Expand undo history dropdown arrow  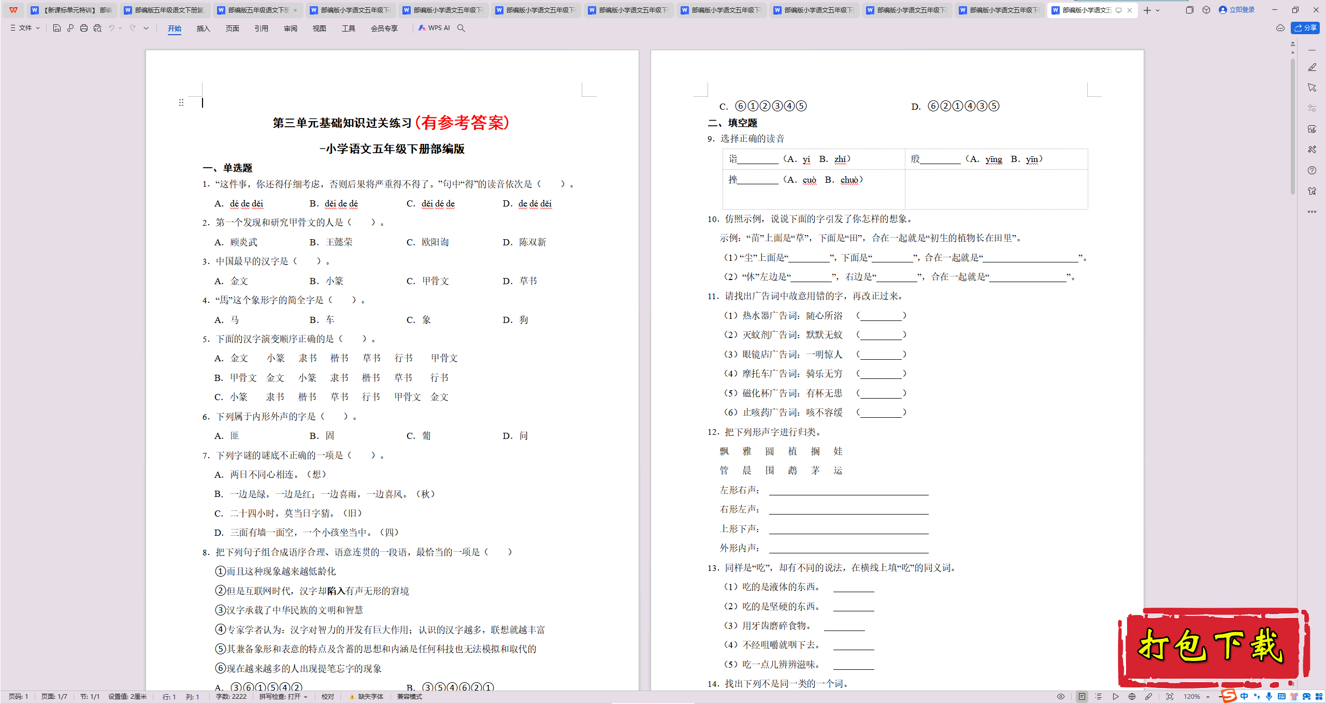tap(120, 28)
